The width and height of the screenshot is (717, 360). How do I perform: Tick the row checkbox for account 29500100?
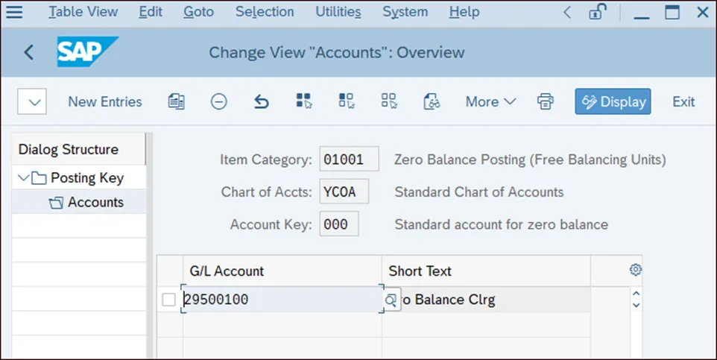coord(169,300)
